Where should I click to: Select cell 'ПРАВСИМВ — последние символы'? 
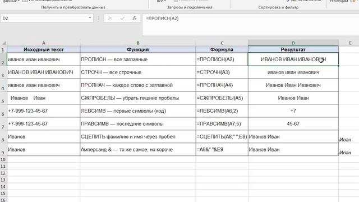[x=138, y=123]
